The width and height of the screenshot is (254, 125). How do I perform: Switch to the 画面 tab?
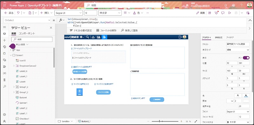(x=14, y=33)
